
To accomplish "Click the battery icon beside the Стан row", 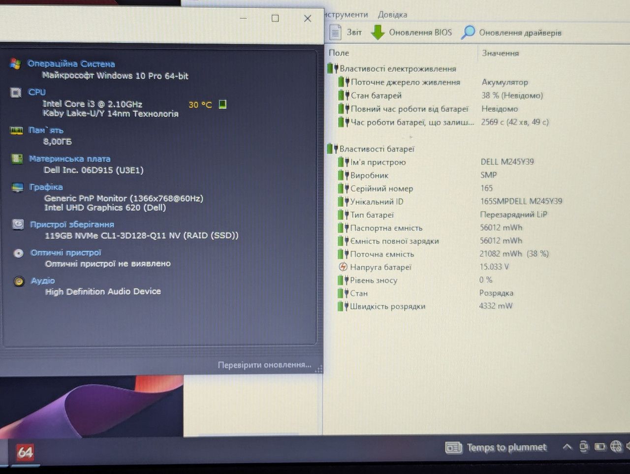I will point(343,293).
